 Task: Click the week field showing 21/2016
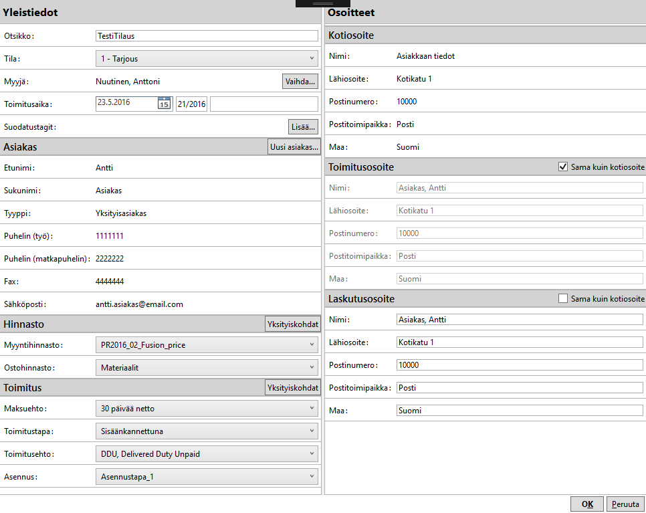point(191,104)
